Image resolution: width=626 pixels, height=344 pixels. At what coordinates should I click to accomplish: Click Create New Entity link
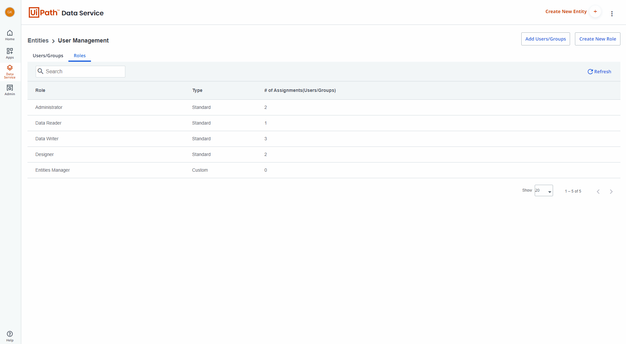coord(566,11)
